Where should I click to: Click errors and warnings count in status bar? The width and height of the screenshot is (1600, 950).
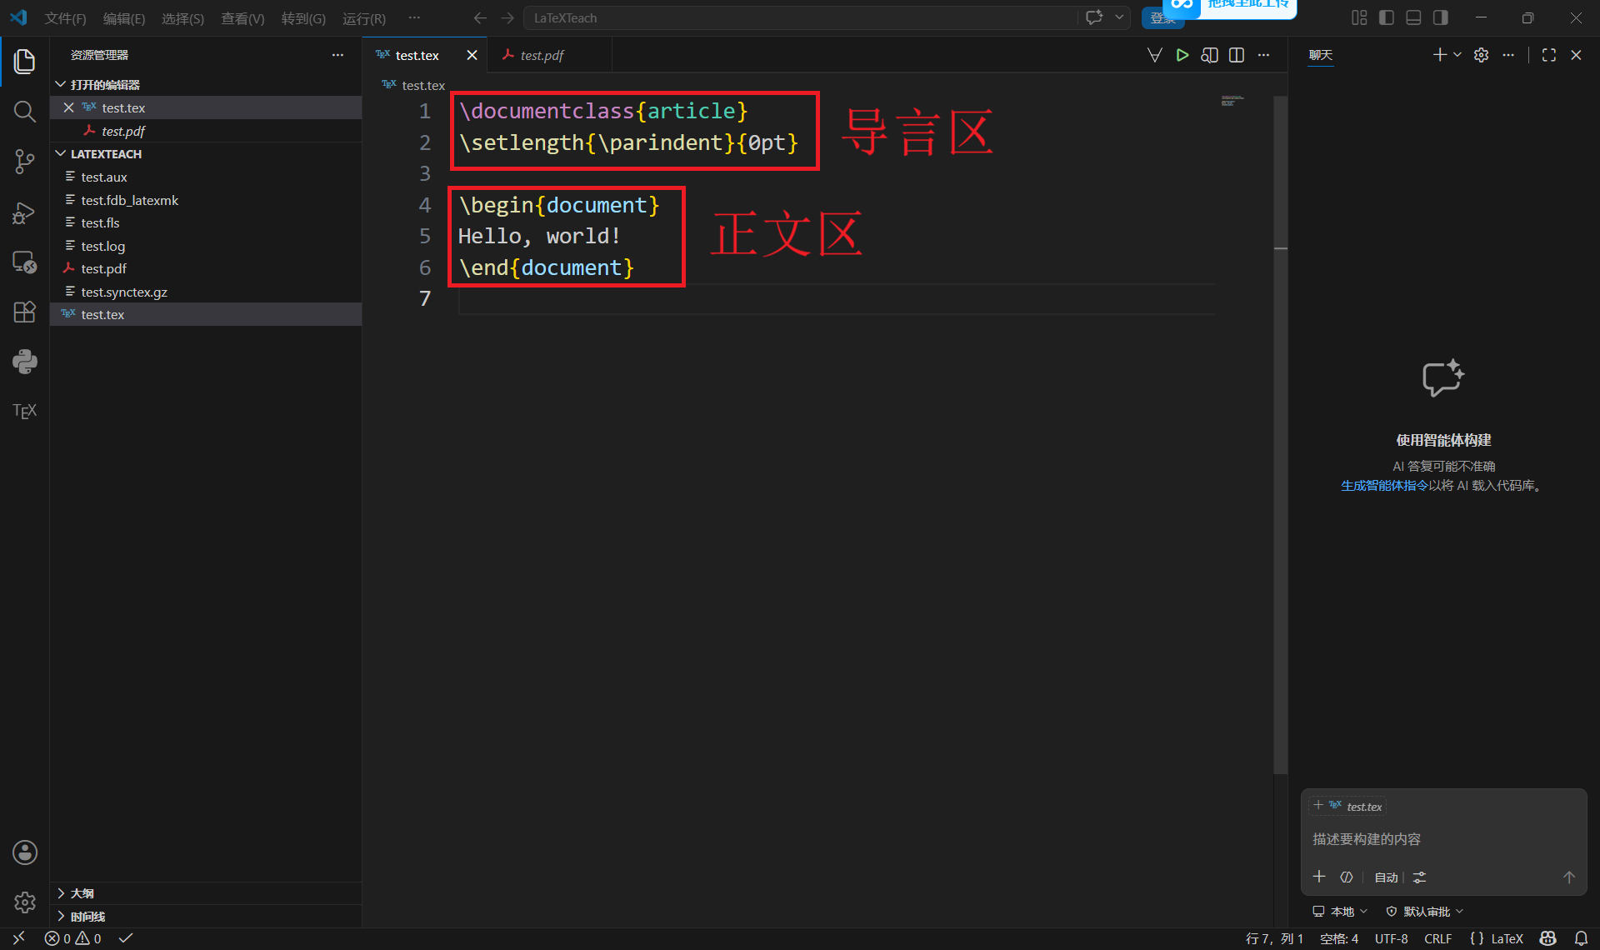tap(73, 938)
